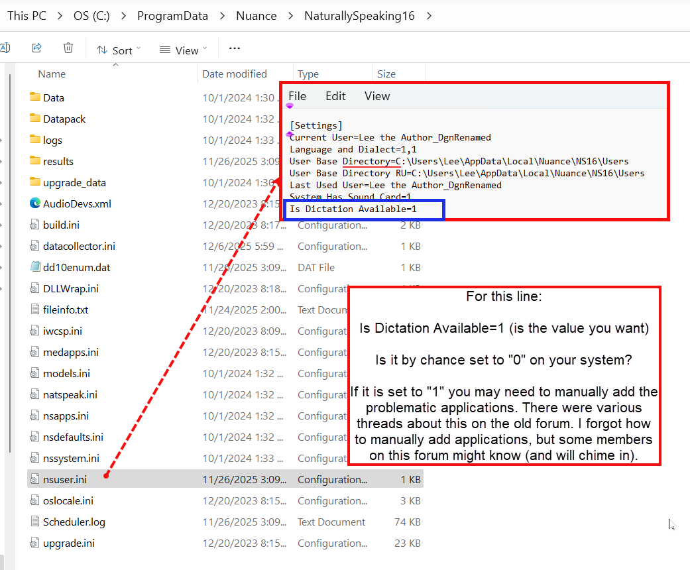
Task: Open the See more ellipsis menu
Action: click(234, 48)
